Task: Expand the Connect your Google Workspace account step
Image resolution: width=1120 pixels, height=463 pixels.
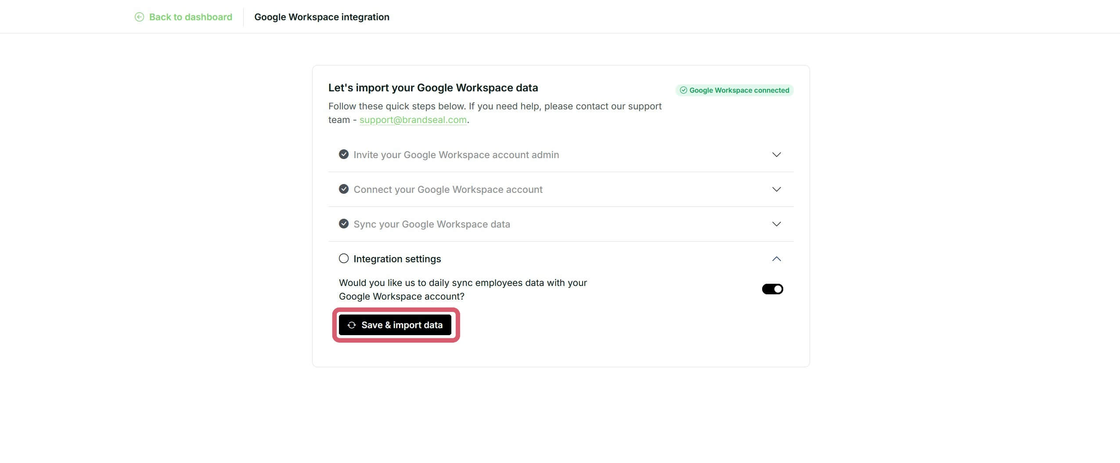Action: point(776,189)
